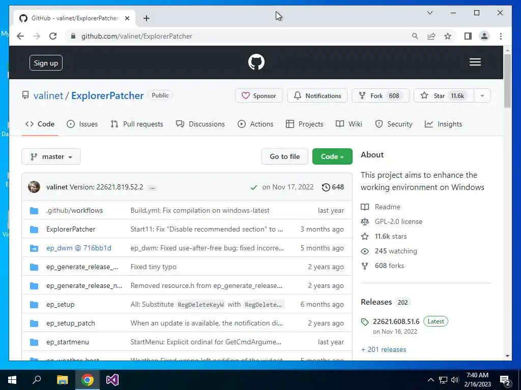
Task: Open the Security tab
Action: 394,124
